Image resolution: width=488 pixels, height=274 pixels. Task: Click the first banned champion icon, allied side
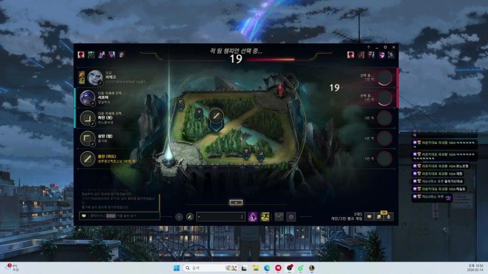point(81,55)
